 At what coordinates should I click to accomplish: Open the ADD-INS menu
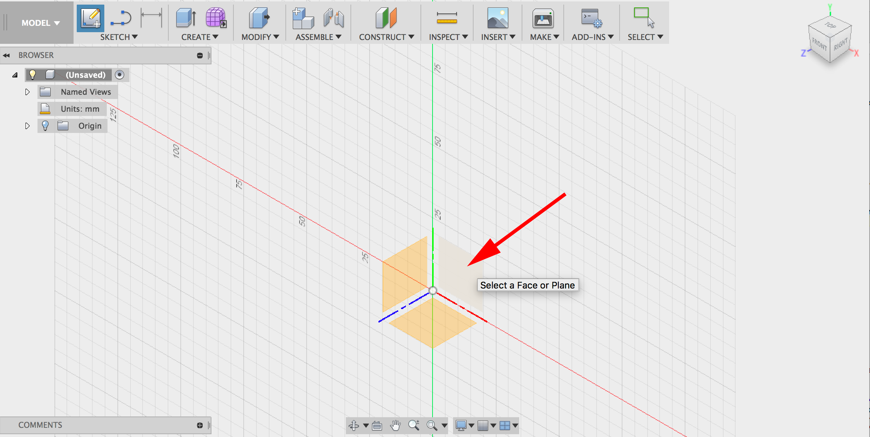(593, 37)
